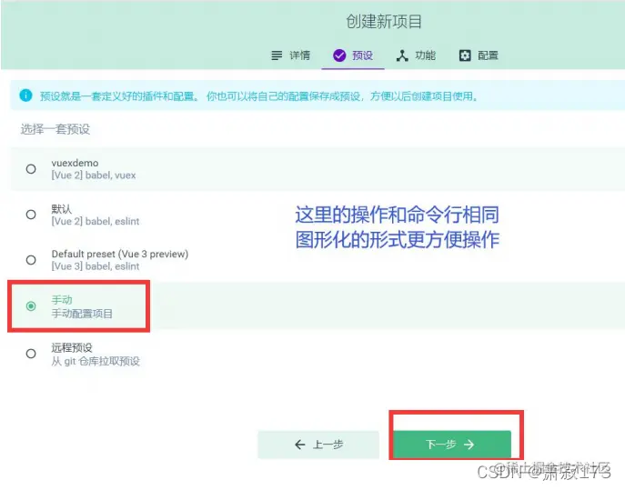The width and height of the screenshot is (625, 490).
Task: Select the 预设 preset tab
Action: coord(353,55)
